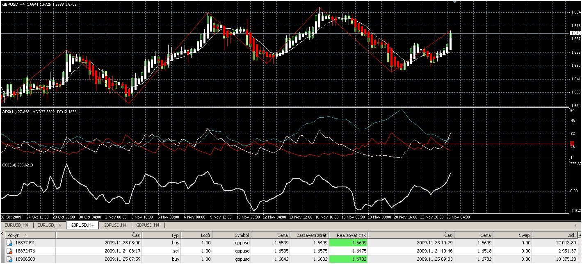Click the buy order icon for 18906508

click(x=9, y=259)
